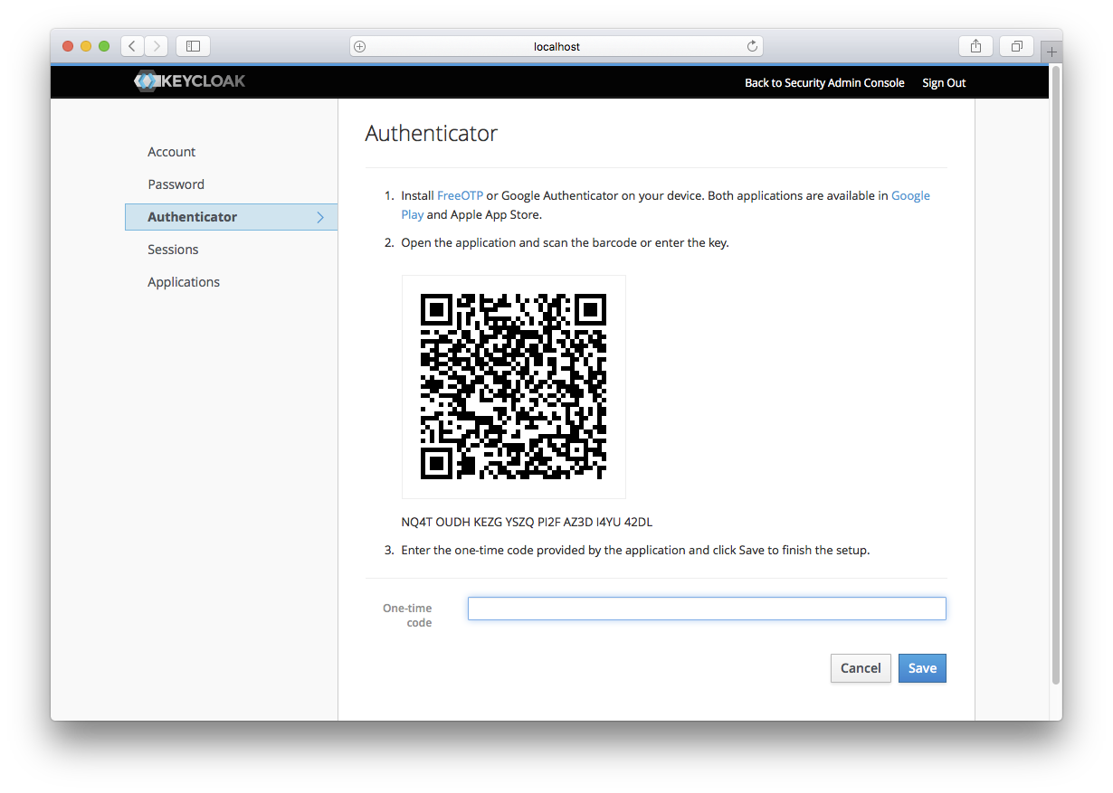Open a new tab with plus button
This screenshot has width=1113, height=793.
pos(1051,52)
